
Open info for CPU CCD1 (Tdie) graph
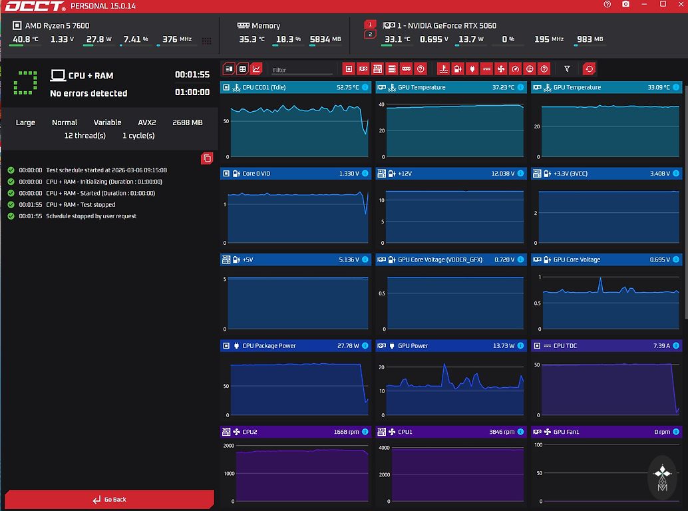coord(365,87)
